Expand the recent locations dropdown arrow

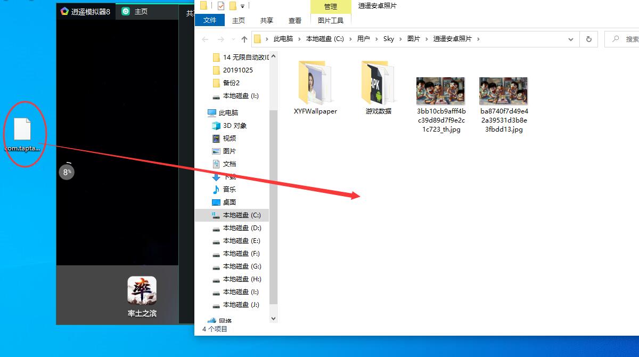click(x=233, y=39)
